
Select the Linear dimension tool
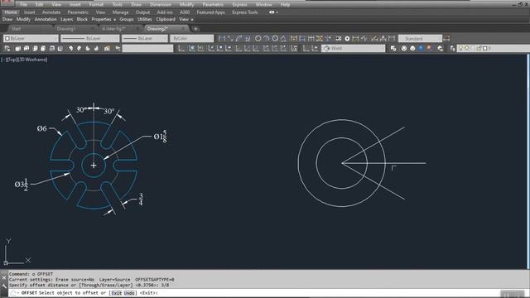(221, 39)
